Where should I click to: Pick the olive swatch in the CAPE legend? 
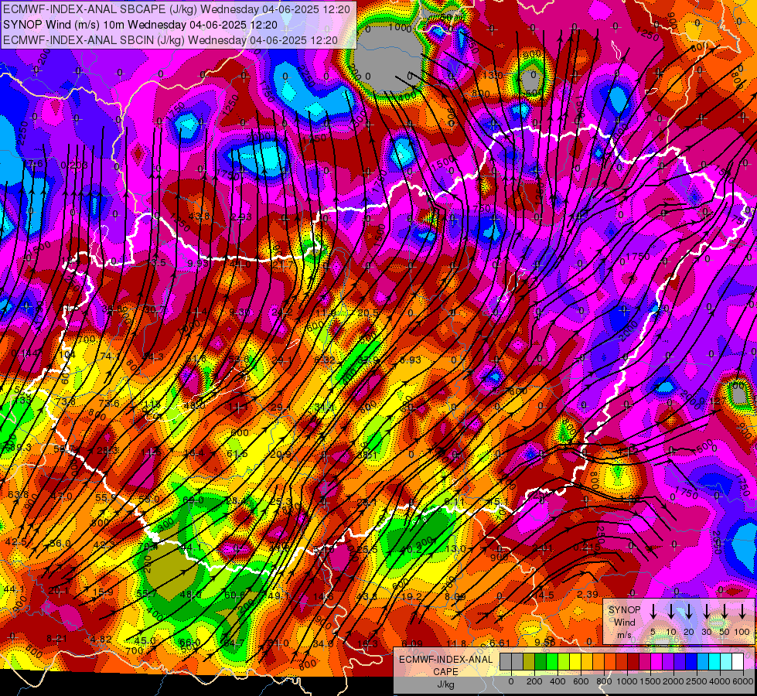tap(529, 661)
